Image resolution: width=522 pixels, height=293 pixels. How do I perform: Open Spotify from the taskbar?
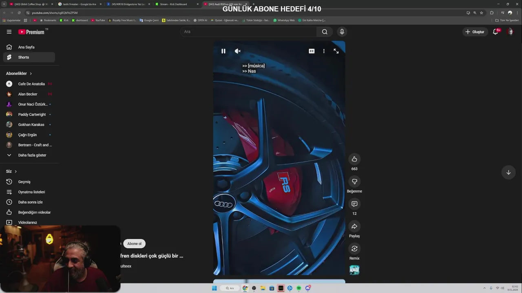pyautogui.click(x=299, y=288)
